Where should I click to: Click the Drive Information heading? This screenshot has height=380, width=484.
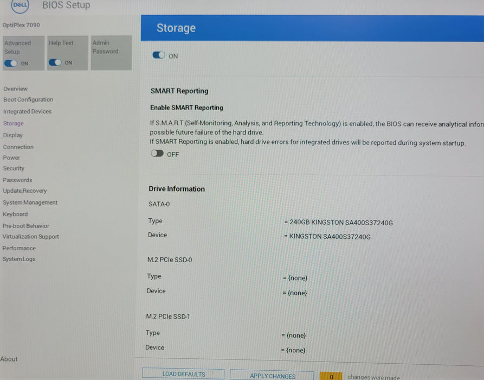click(x=177, y=189)
